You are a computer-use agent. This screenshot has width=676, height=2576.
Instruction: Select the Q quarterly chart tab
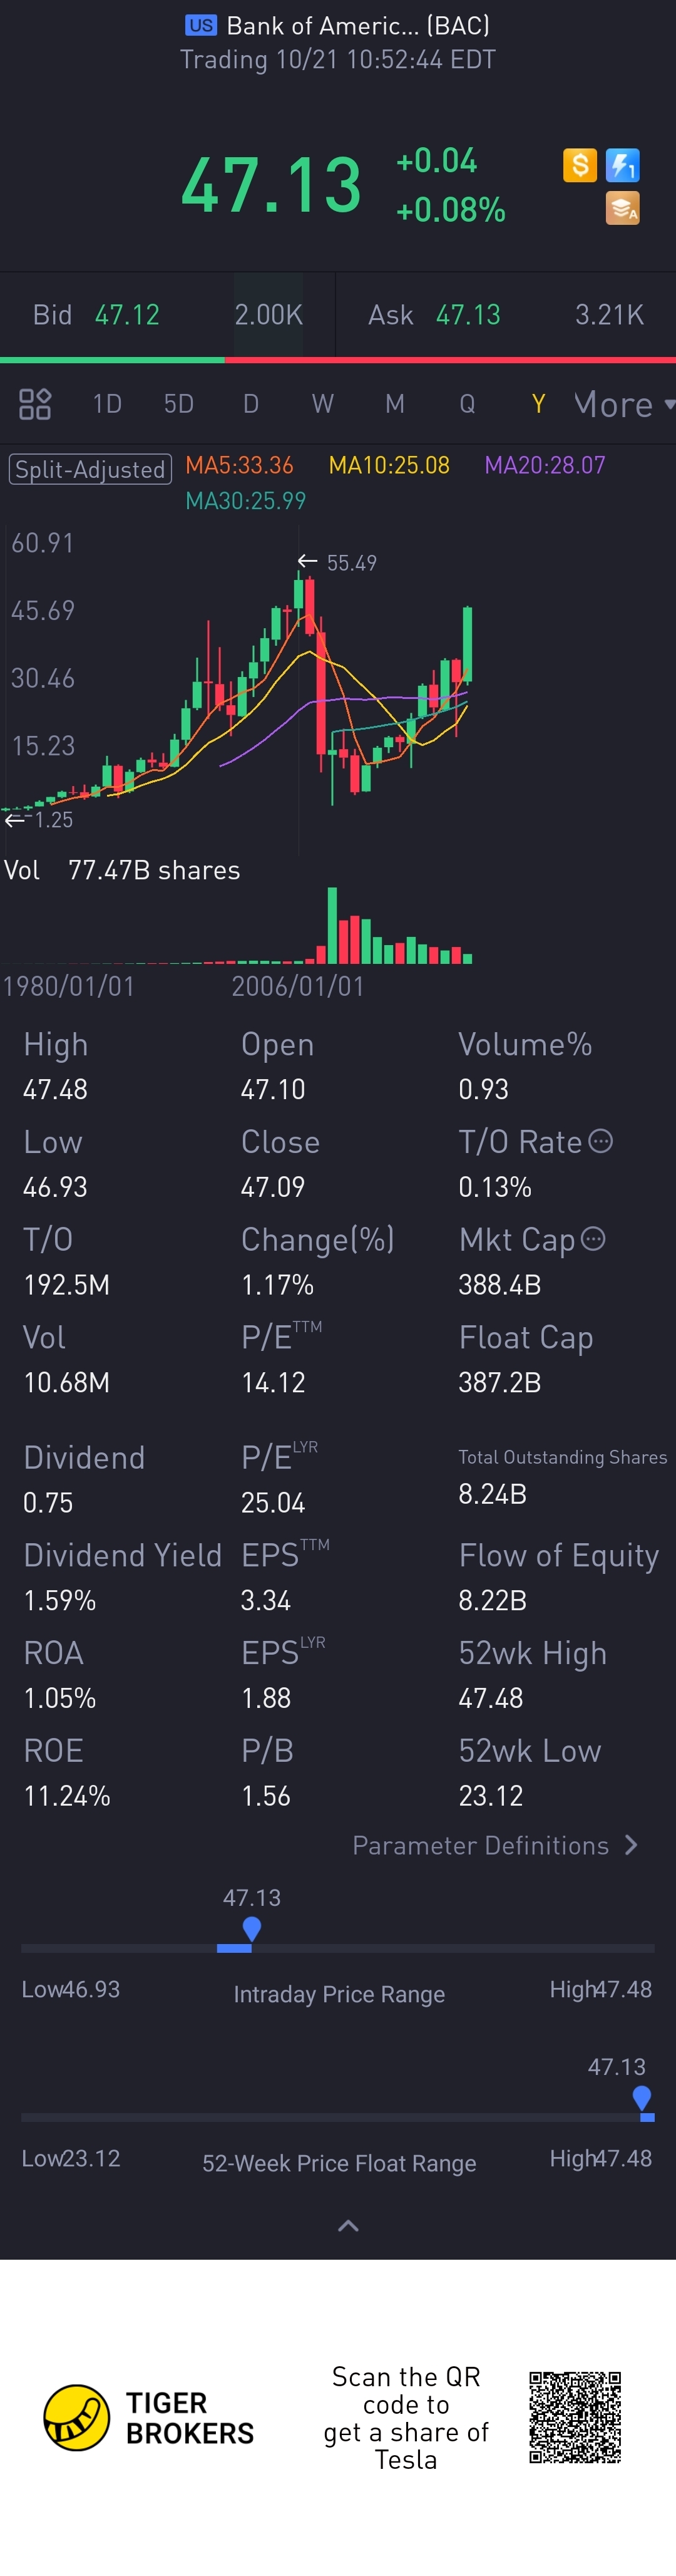467,404
